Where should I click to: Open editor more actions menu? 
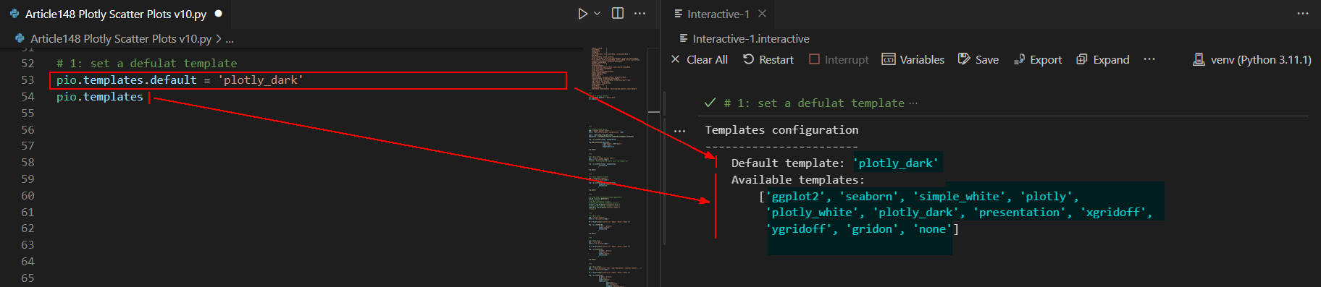coord(639,14)
